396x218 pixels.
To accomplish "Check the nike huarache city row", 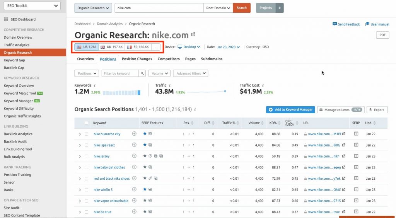I will [x=86, y=134].
